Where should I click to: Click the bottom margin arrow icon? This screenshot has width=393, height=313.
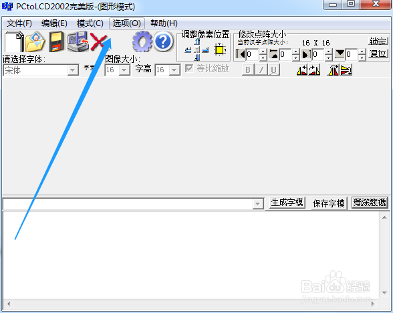pos(340,54)
